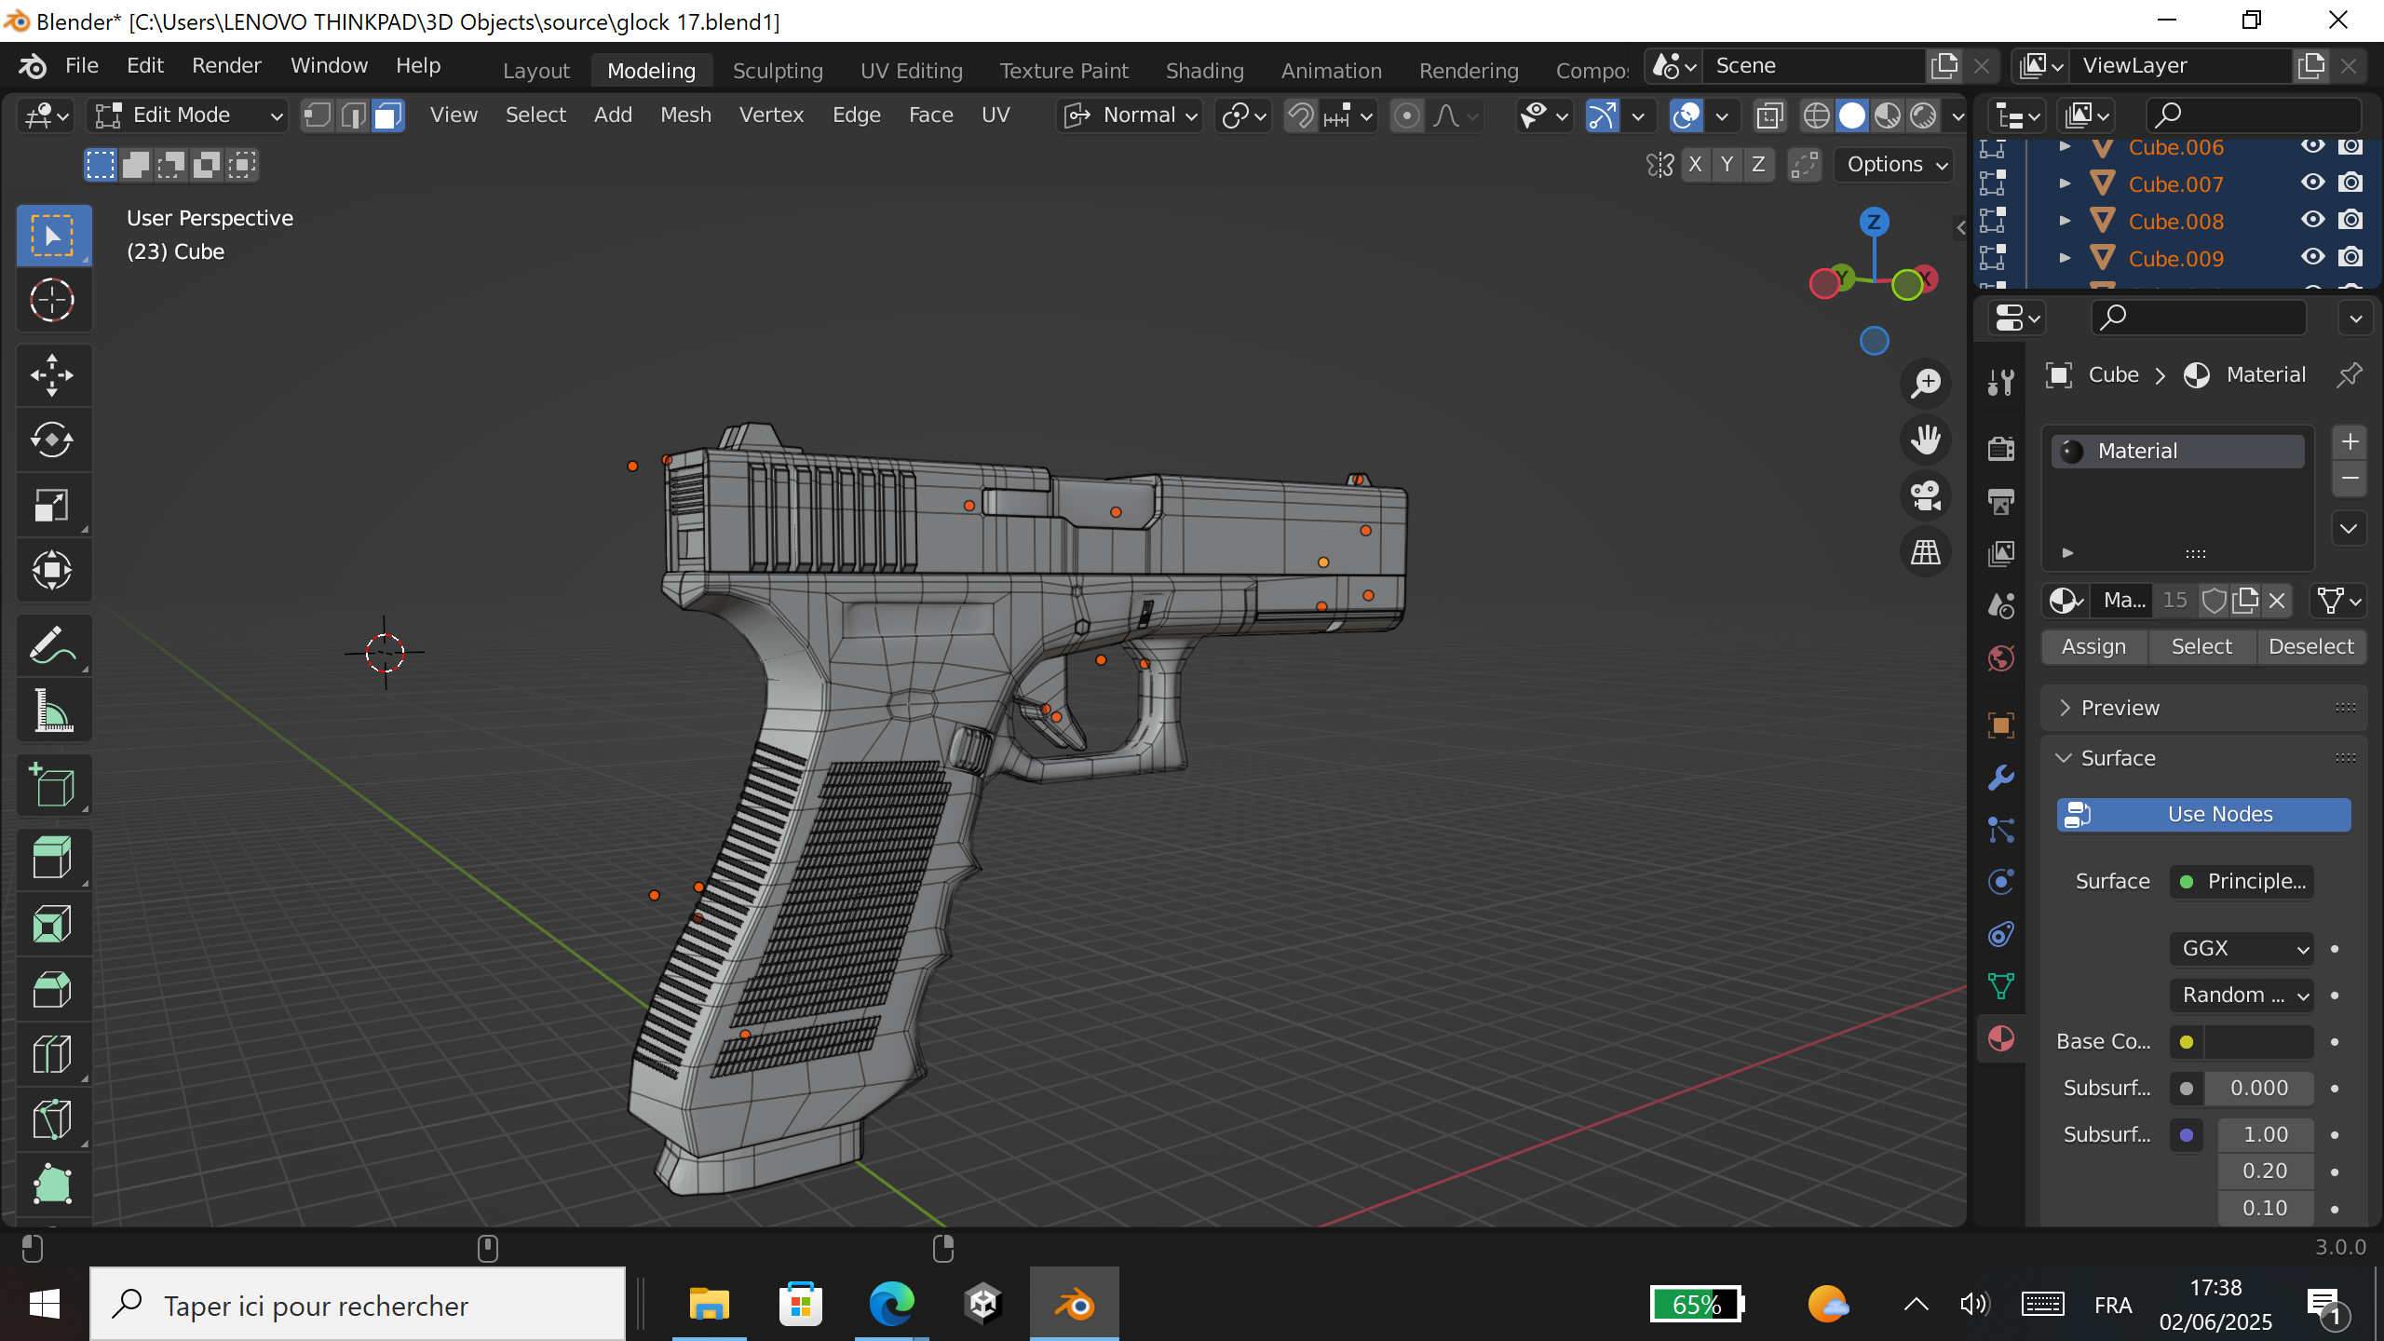Viewport: 2384px width, 1341px height.
Task: Switch to the UV Editing workspace tab
Action: (x=911, y=71)
